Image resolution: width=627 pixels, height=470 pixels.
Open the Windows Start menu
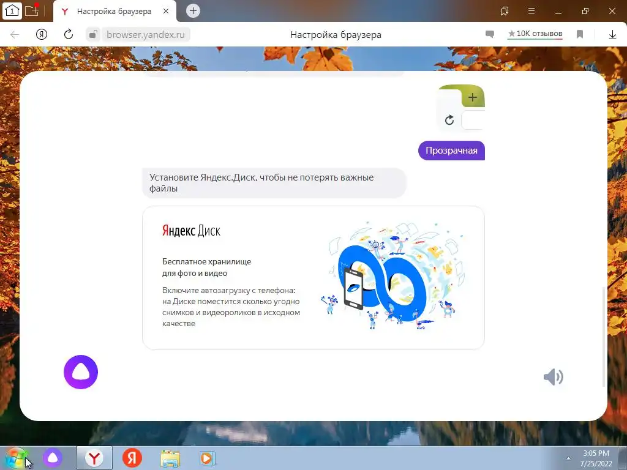click(17, 458)
